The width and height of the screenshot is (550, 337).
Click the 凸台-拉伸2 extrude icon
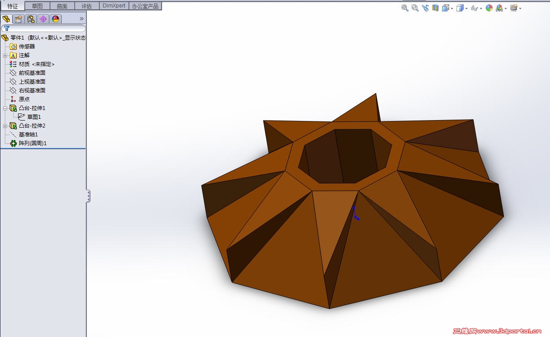pos(13,126)
